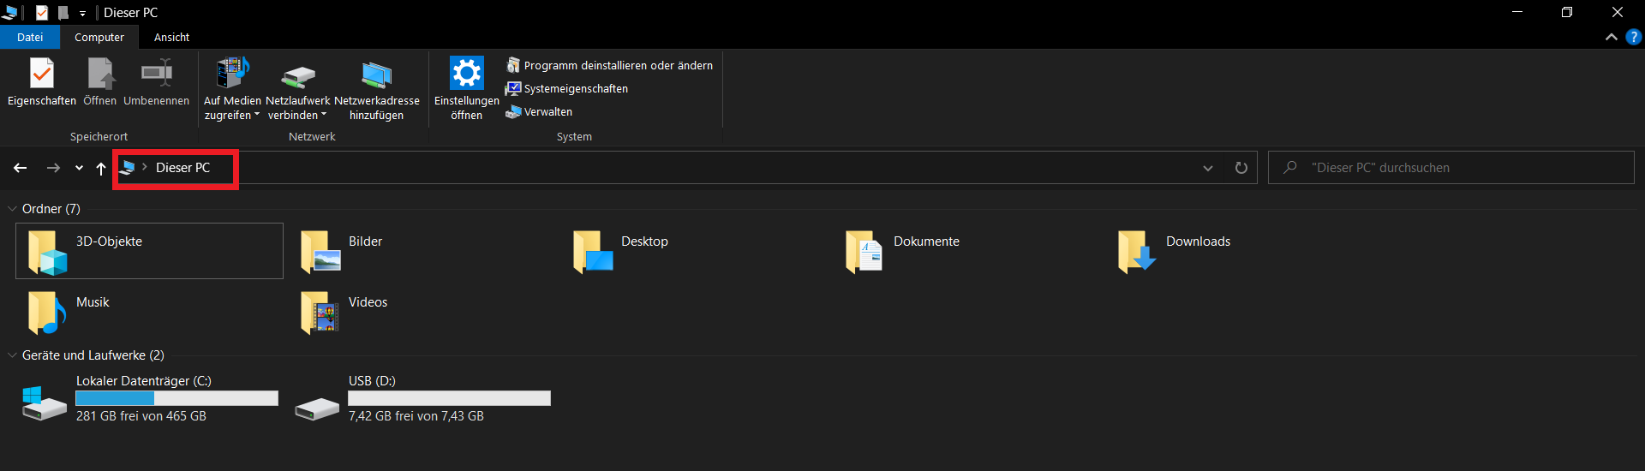This screenshot has width=1645, height=471.
Task: Switch to the Ansicht ribbon tab
Action: click(171, 38)
